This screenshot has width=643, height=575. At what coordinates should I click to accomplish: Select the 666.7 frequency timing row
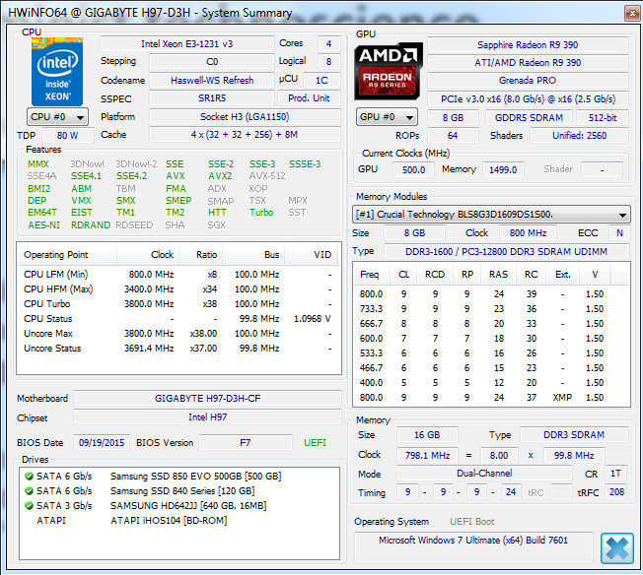pyautogui.click(x=491, y=324)
